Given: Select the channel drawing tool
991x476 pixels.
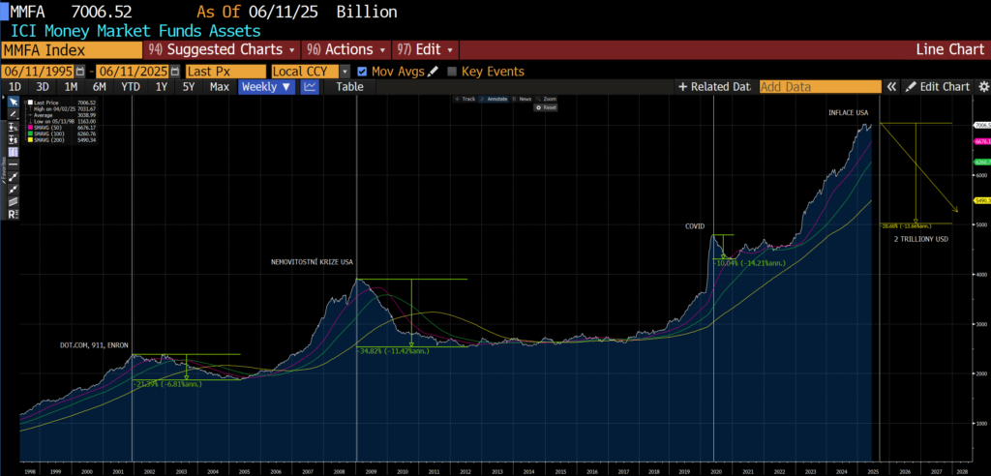Looking at the screenshot, I should [14, 201].
